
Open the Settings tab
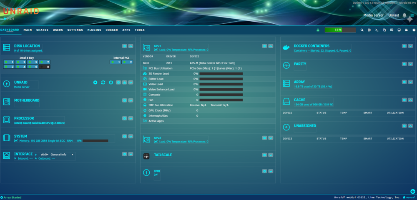tap(75, 30)
